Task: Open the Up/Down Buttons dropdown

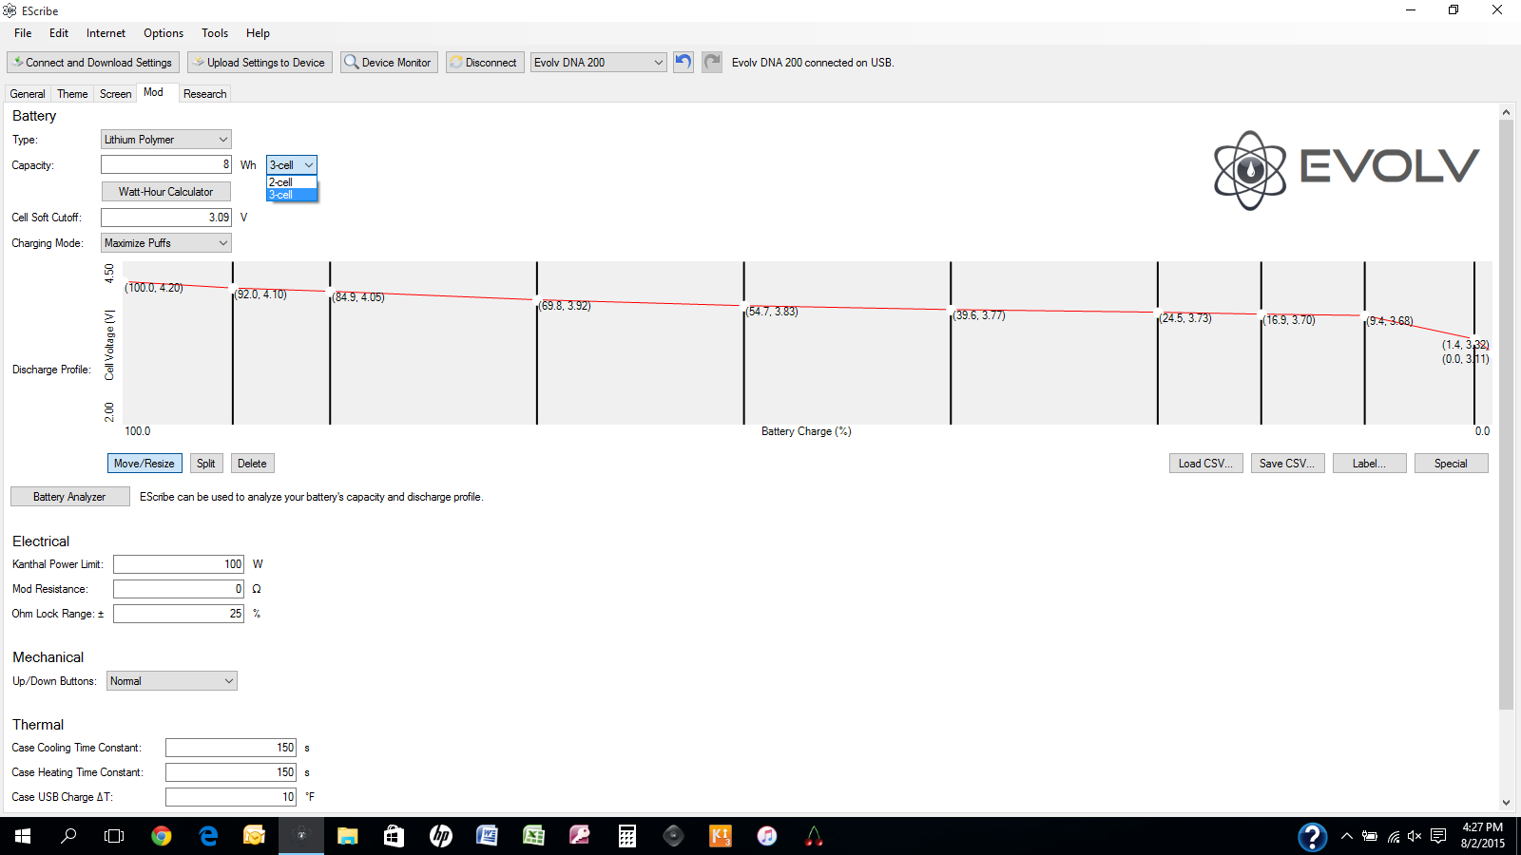Action: click(x=172, y=681)
